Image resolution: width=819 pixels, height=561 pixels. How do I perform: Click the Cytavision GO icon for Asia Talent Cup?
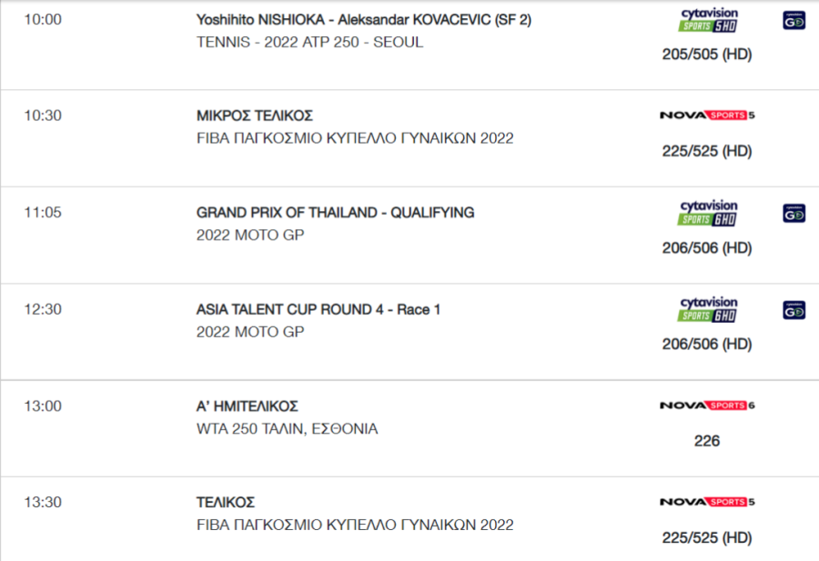tap(794, 311)
